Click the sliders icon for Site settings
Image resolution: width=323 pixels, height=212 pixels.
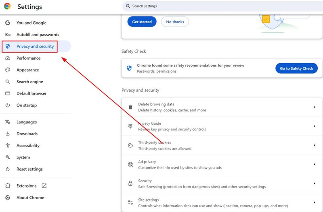[x=130, y=203]
